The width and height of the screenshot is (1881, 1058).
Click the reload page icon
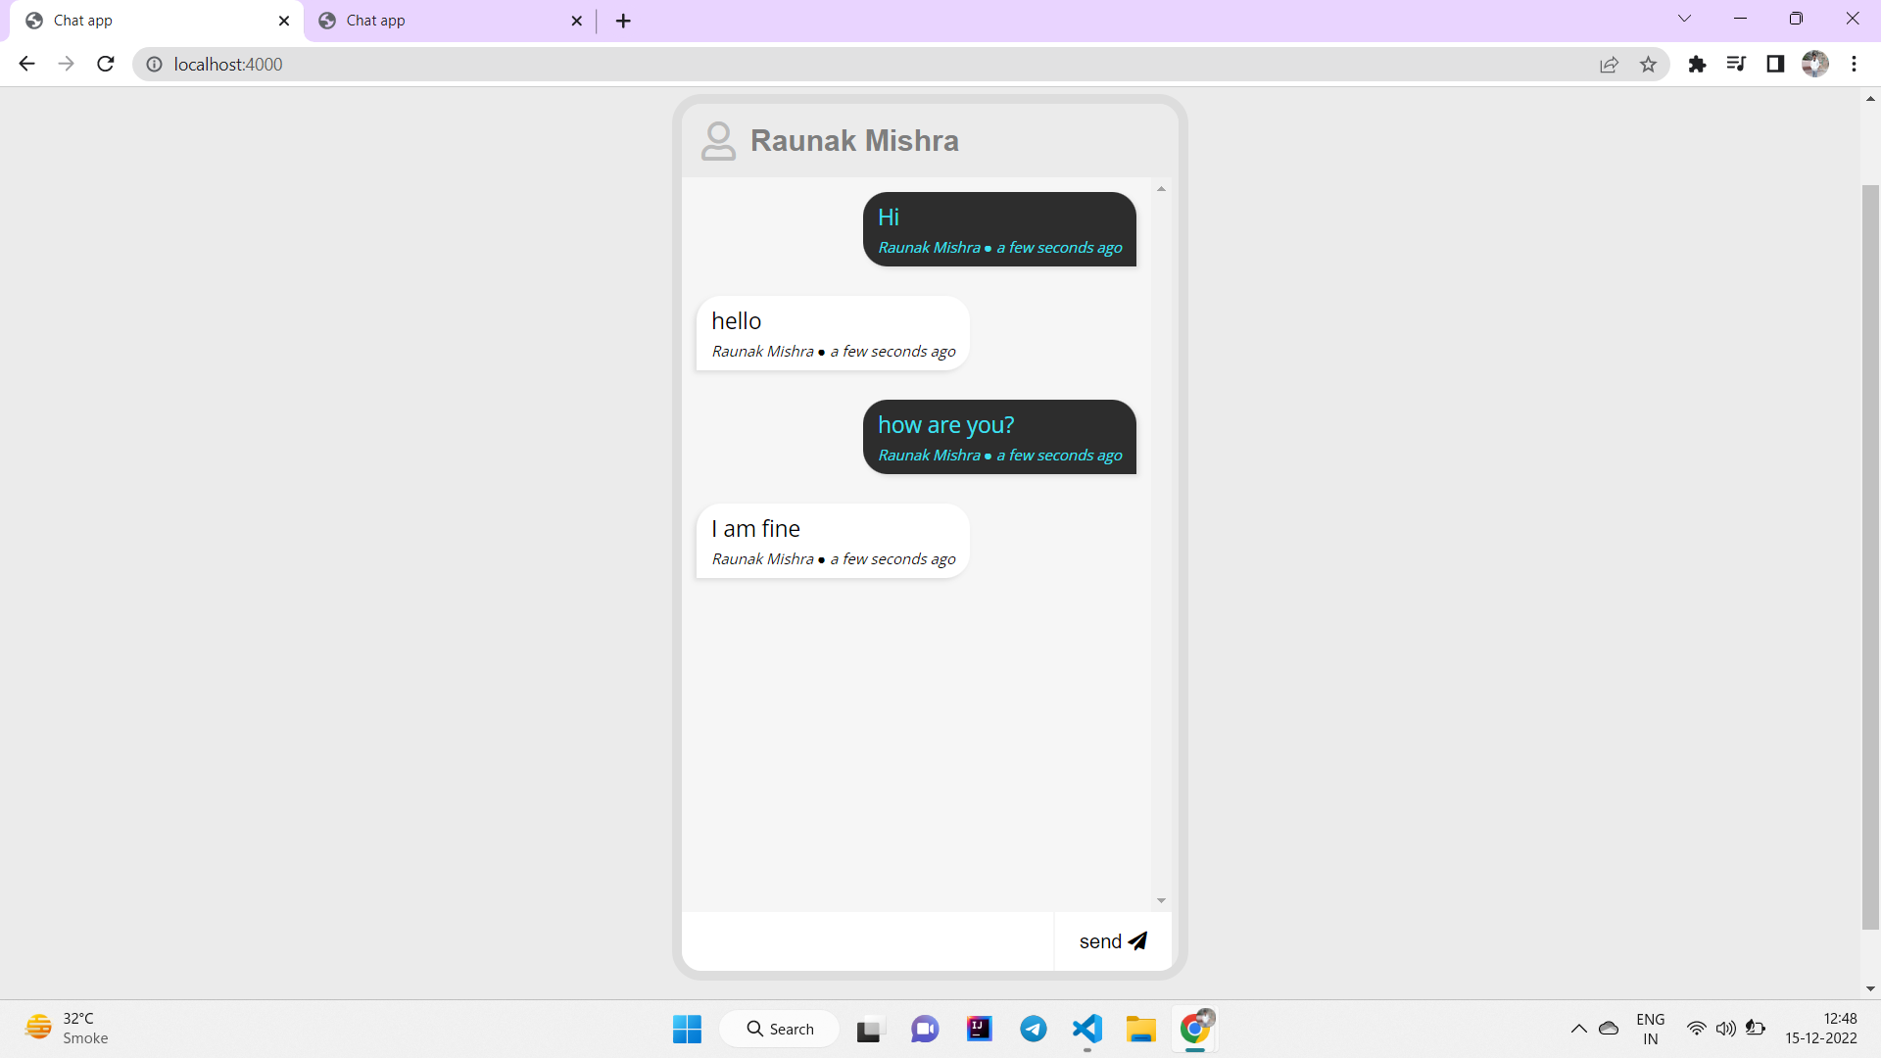pos(105,64)
